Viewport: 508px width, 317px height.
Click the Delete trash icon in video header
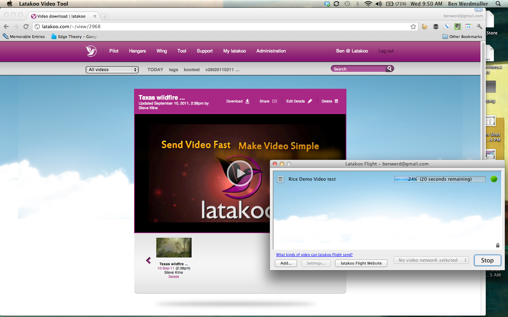point(336,101)
